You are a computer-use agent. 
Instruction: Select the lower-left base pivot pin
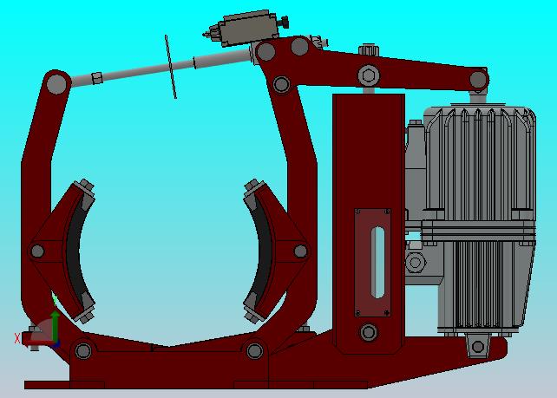click(x=83, y=351)
